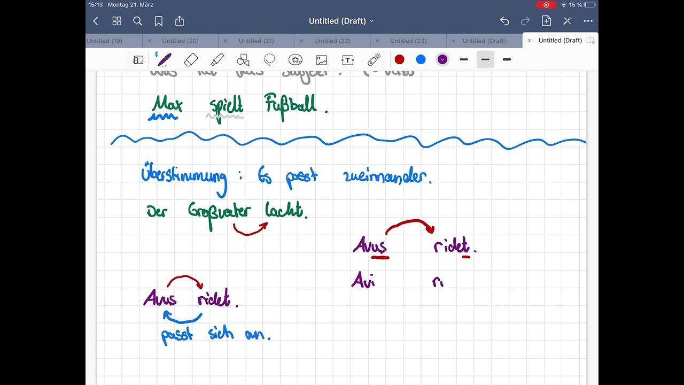Switch to the Untitled (23) tab
This screenshot has width=684, height=385.
point(408,41)
